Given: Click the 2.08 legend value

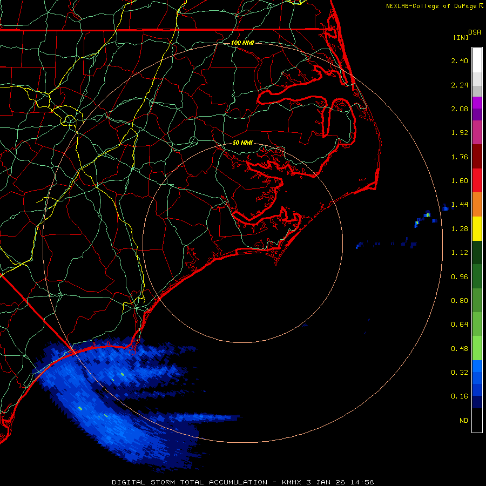Looking at the screenshot, I should pos(460,109).
